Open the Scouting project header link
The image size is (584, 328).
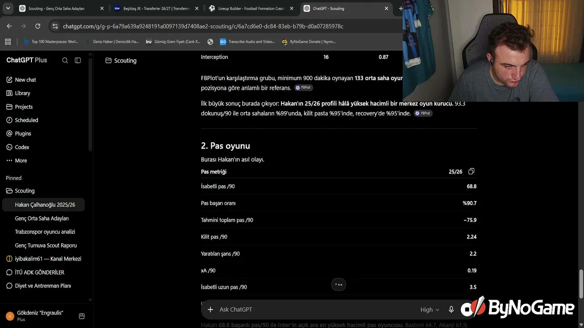[x=121, y=61]
